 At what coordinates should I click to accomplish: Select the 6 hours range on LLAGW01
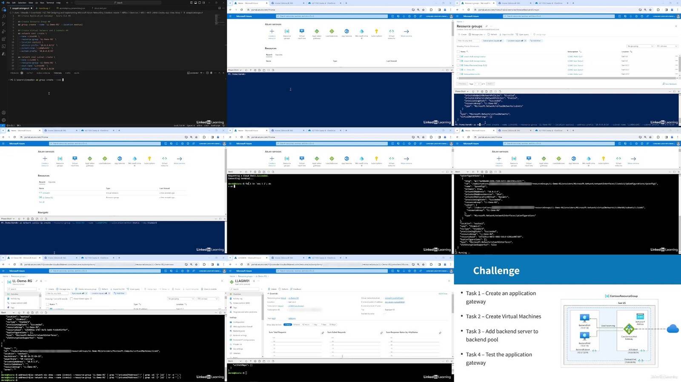coord(297,325)
